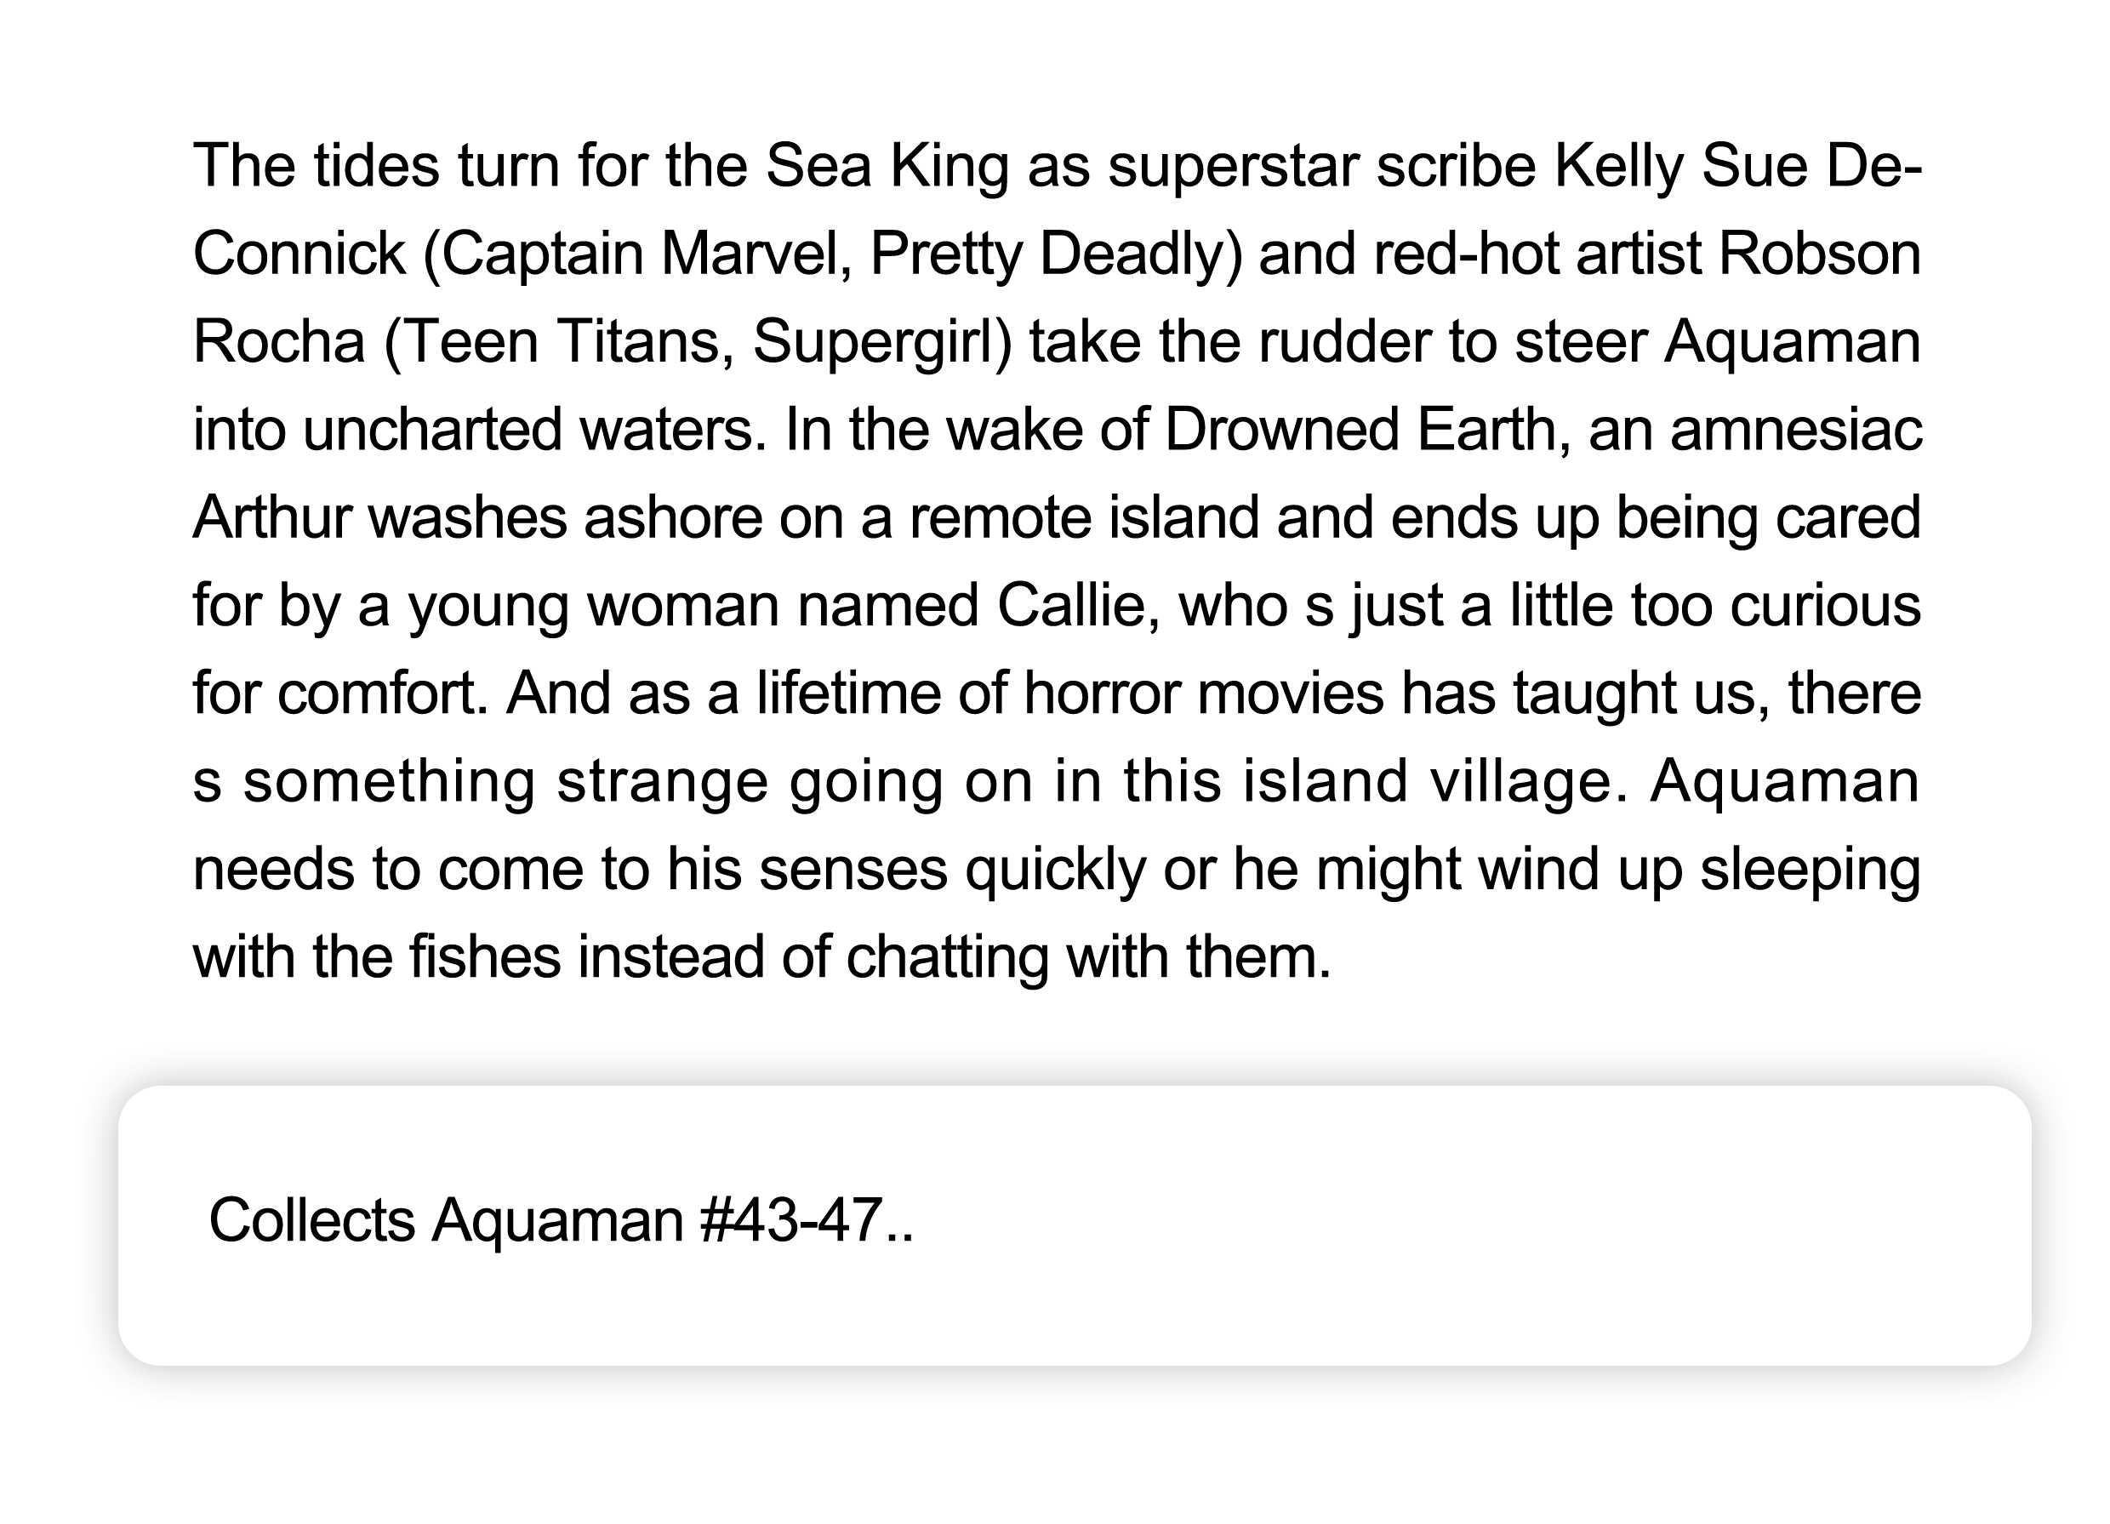Click the words 'horror movies'
Image resolution: width=2110 pixels, height=1524 pixels.
tap(1204, 694)
